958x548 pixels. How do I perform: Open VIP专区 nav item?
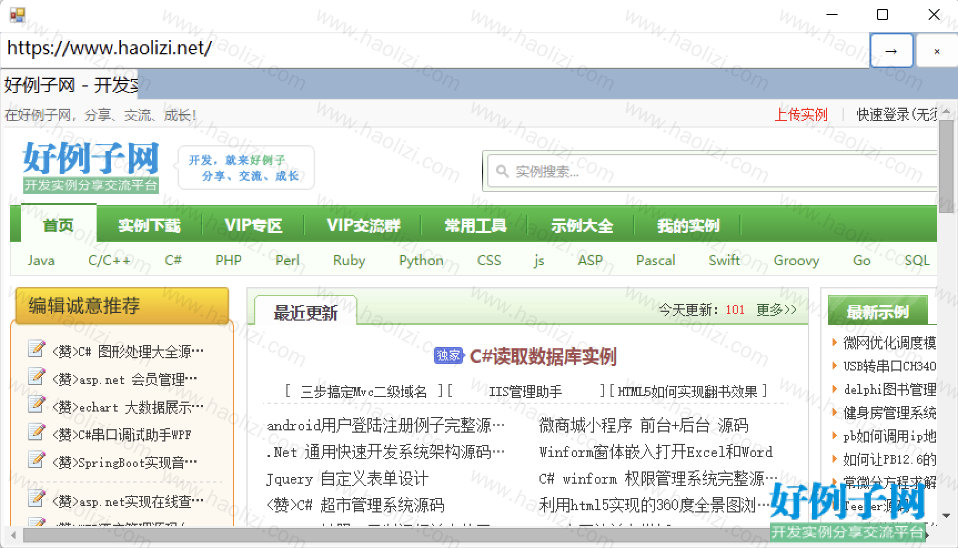(x=254, y=225)
